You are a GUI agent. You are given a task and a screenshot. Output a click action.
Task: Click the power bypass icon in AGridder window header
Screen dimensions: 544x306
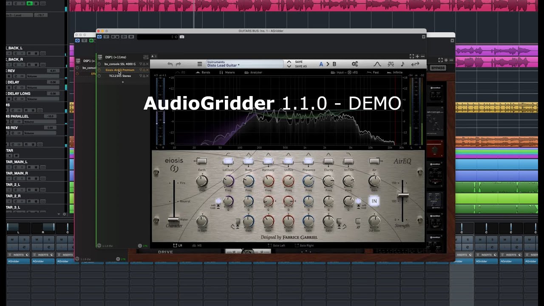[99, 37]
